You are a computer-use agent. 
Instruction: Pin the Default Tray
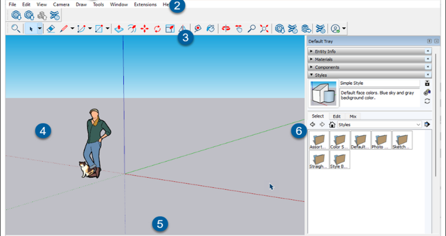(430, 41)
